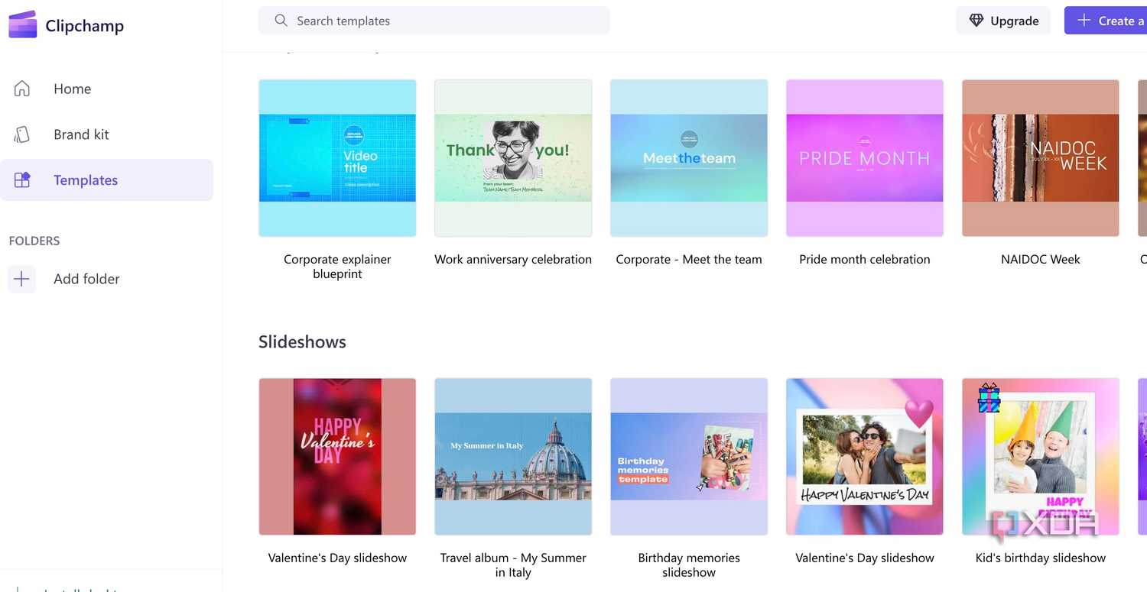The height and width of the screenshot is (592, 1147).
Task: Click 'Birthday memories slideshow' caption
Action: pyautogui.click(x=689, y=565)
